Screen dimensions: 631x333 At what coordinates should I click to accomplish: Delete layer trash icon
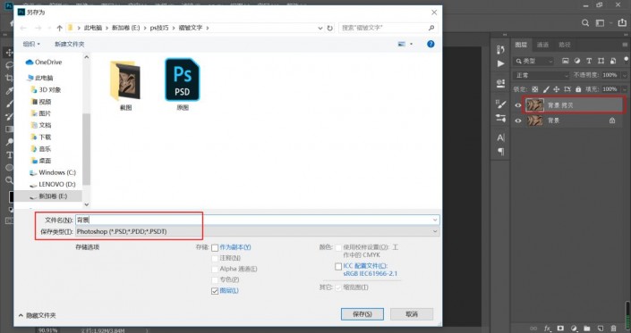[x=613, y=329]
